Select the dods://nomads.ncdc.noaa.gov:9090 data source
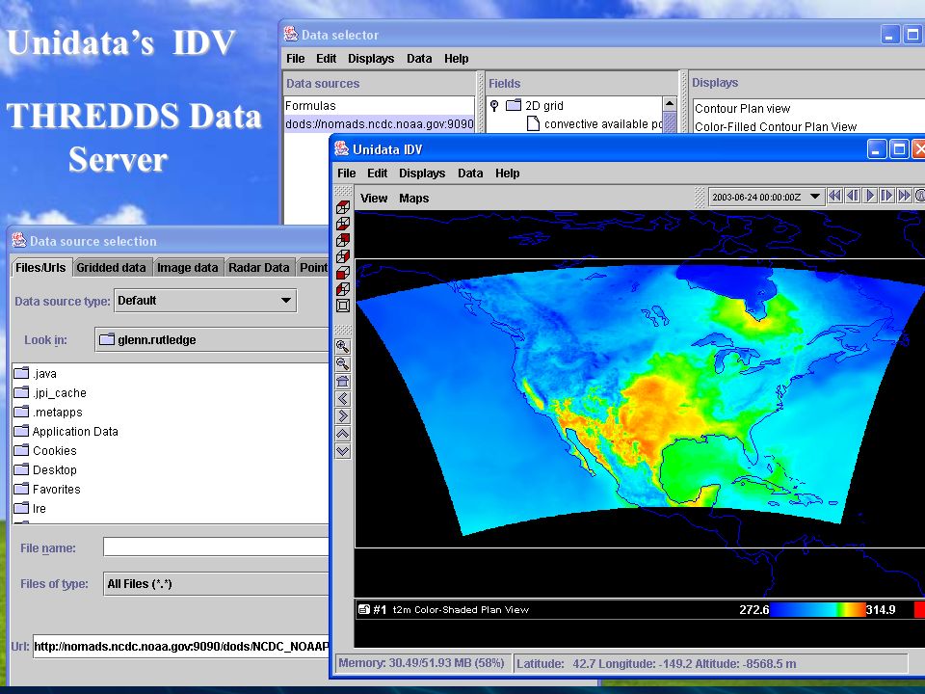 (x=379, y=124)
